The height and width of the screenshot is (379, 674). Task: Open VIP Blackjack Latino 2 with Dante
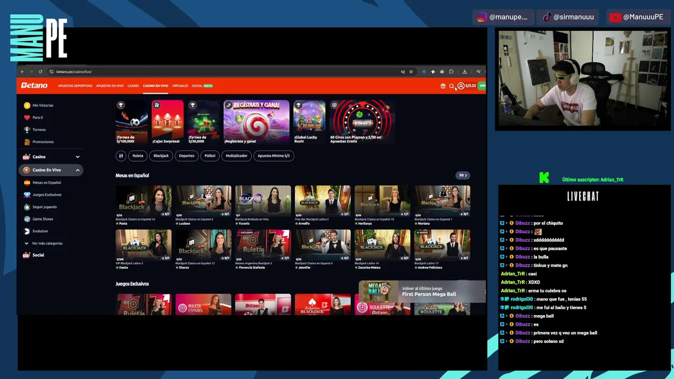tap(143, 250)
